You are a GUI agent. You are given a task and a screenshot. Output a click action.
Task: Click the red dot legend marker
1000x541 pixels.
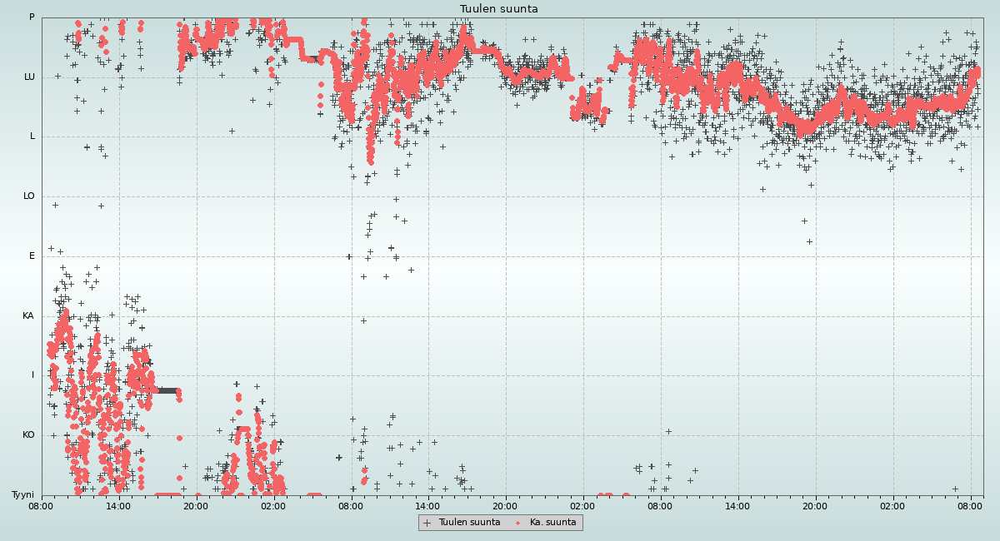pyautogui.click(x=518, y=523)
